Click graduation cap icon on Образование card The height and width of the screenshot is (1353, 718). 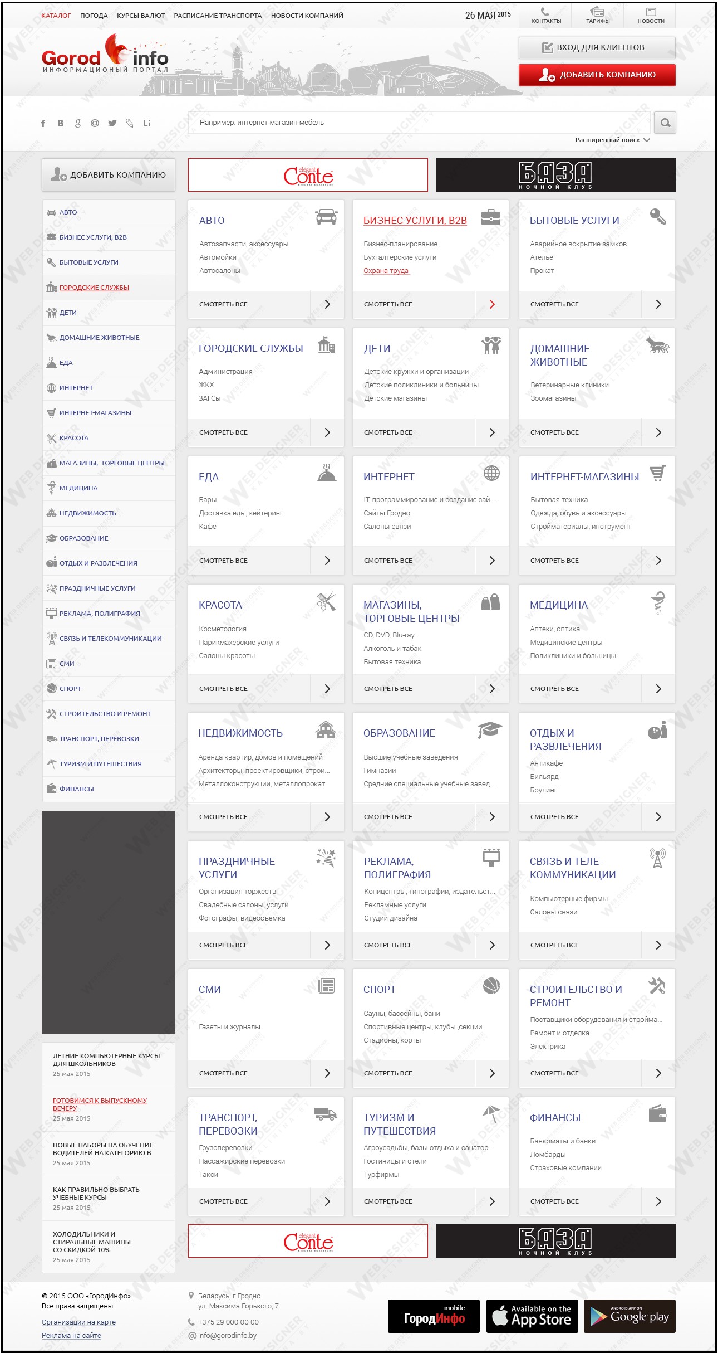click(490, 729)
